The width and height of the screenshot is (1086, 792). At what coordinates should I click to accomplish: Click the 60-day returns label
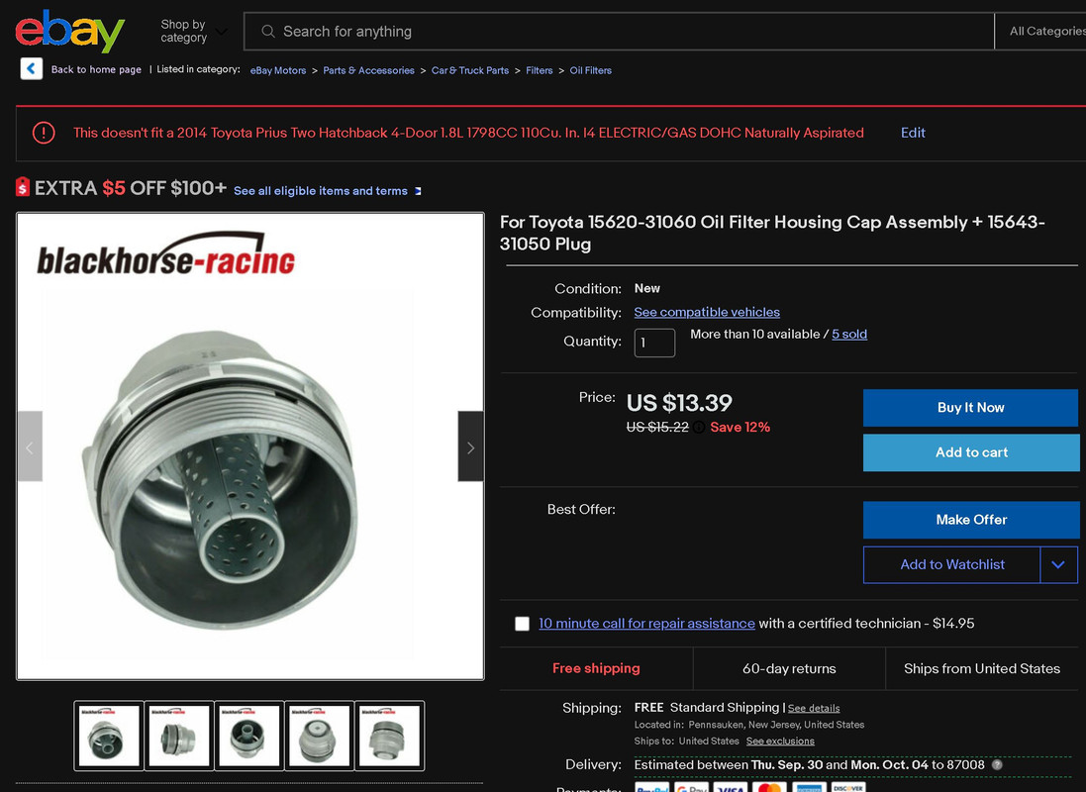click(x=789, y=668)
